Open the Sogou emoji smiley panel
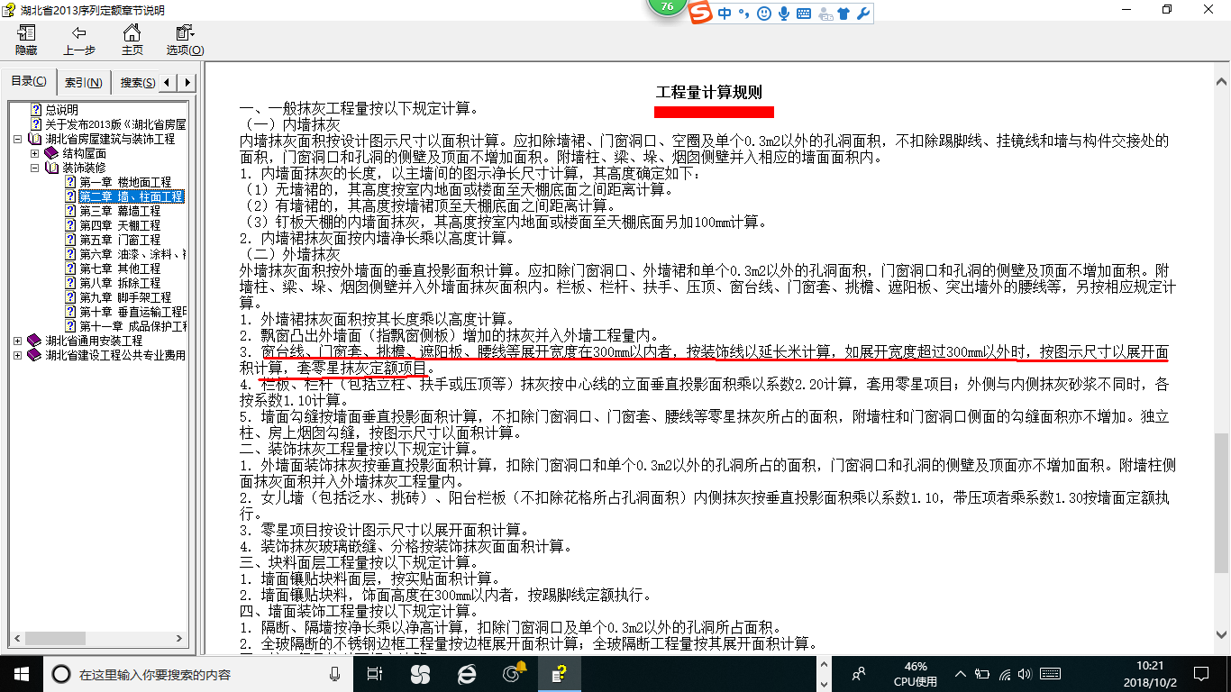Screen dimensions: 1231x692 click(764, 14)
